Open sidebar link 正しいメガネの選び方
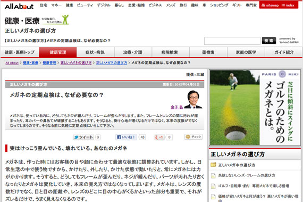The image size is (303, 202). (x=237, y=165)
